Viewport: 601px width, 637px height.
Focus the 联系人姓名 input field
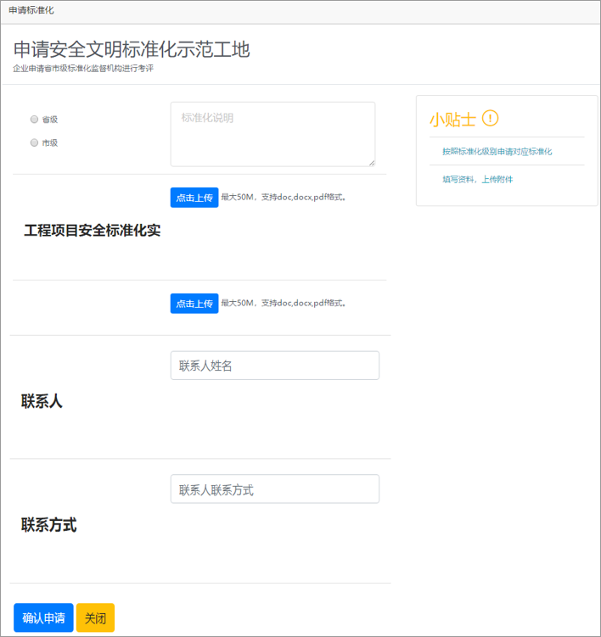tap(275, 366)
